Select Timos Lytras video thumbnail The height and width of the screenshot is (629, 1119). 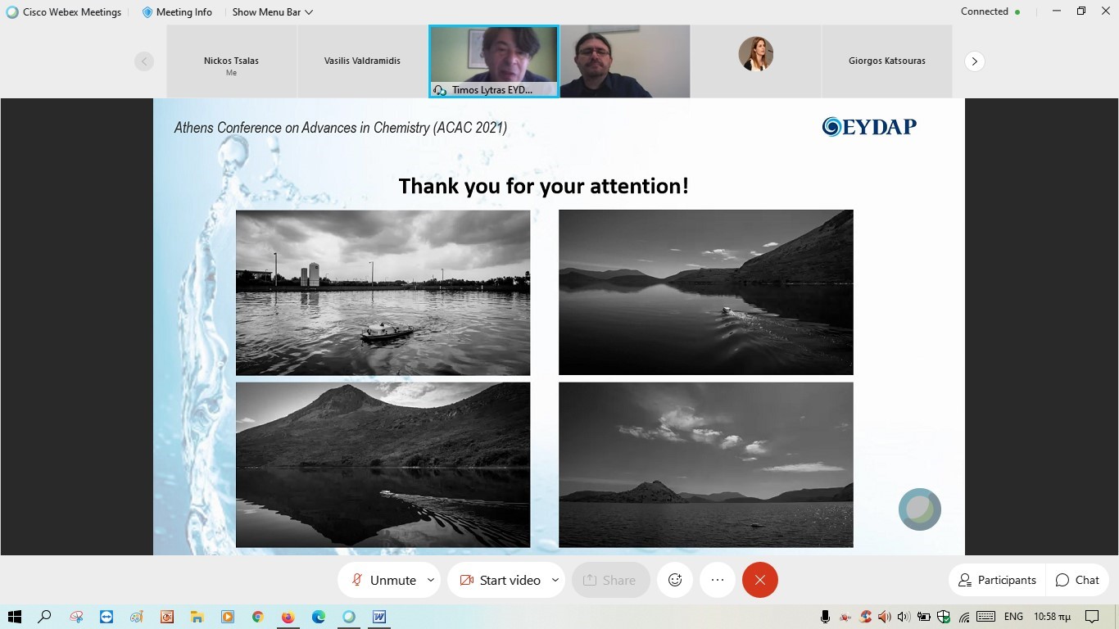[494, 61]
